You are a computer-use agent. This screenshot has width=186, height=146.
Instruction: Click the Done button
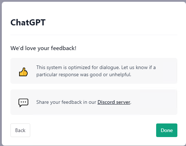pyautogui.click(x=167, y=130)
